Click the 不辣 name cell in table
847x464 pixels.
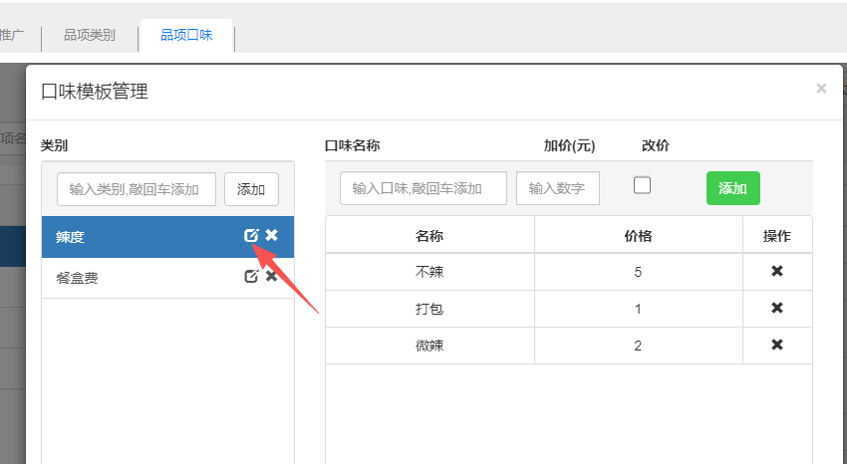[x=429, y=271]
